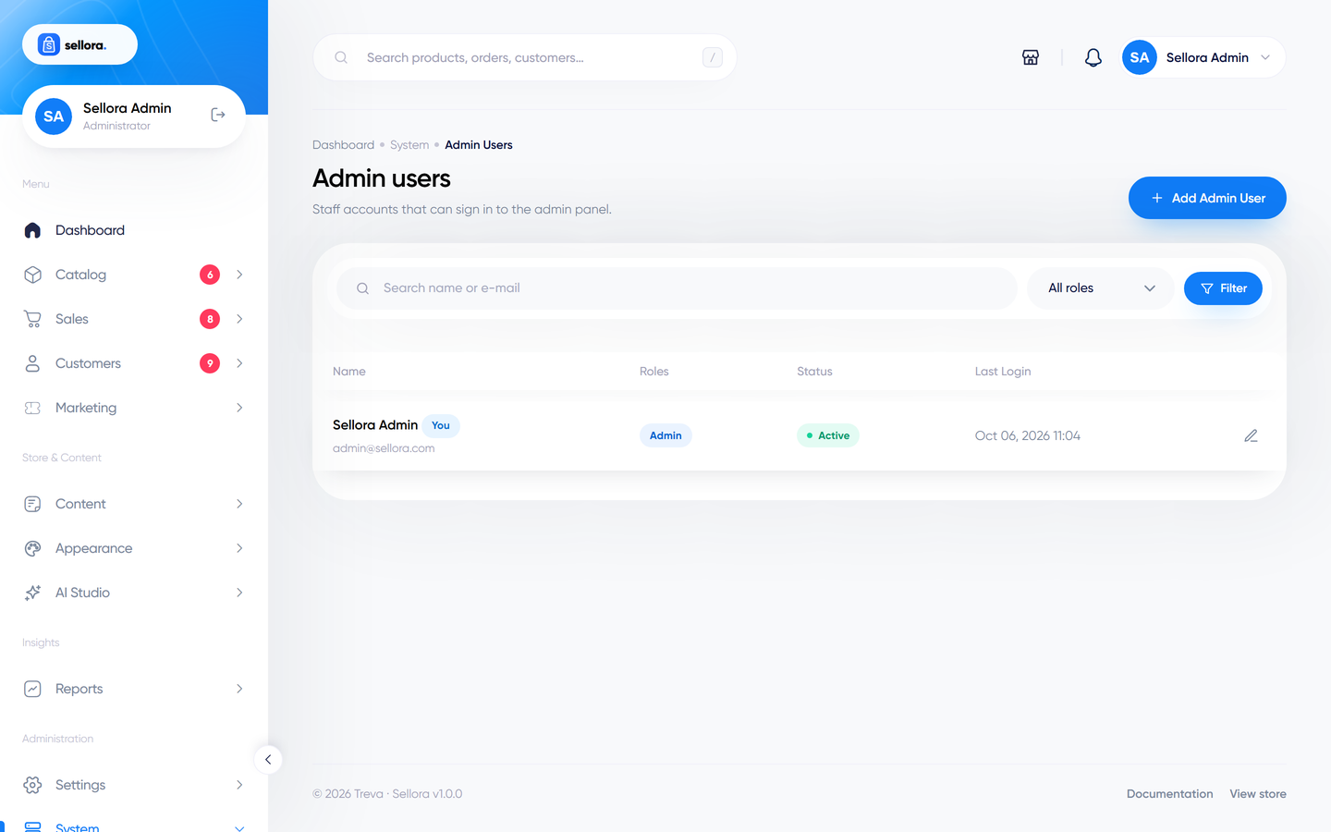
Task: Click the Dashboard home icon
Action: 32,230
